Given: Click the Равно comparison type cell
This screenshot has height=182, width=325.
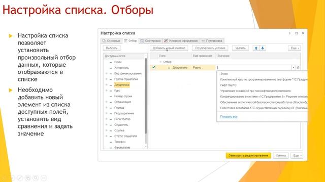Looking at the screenshot, I should click(x=204, y=67).
